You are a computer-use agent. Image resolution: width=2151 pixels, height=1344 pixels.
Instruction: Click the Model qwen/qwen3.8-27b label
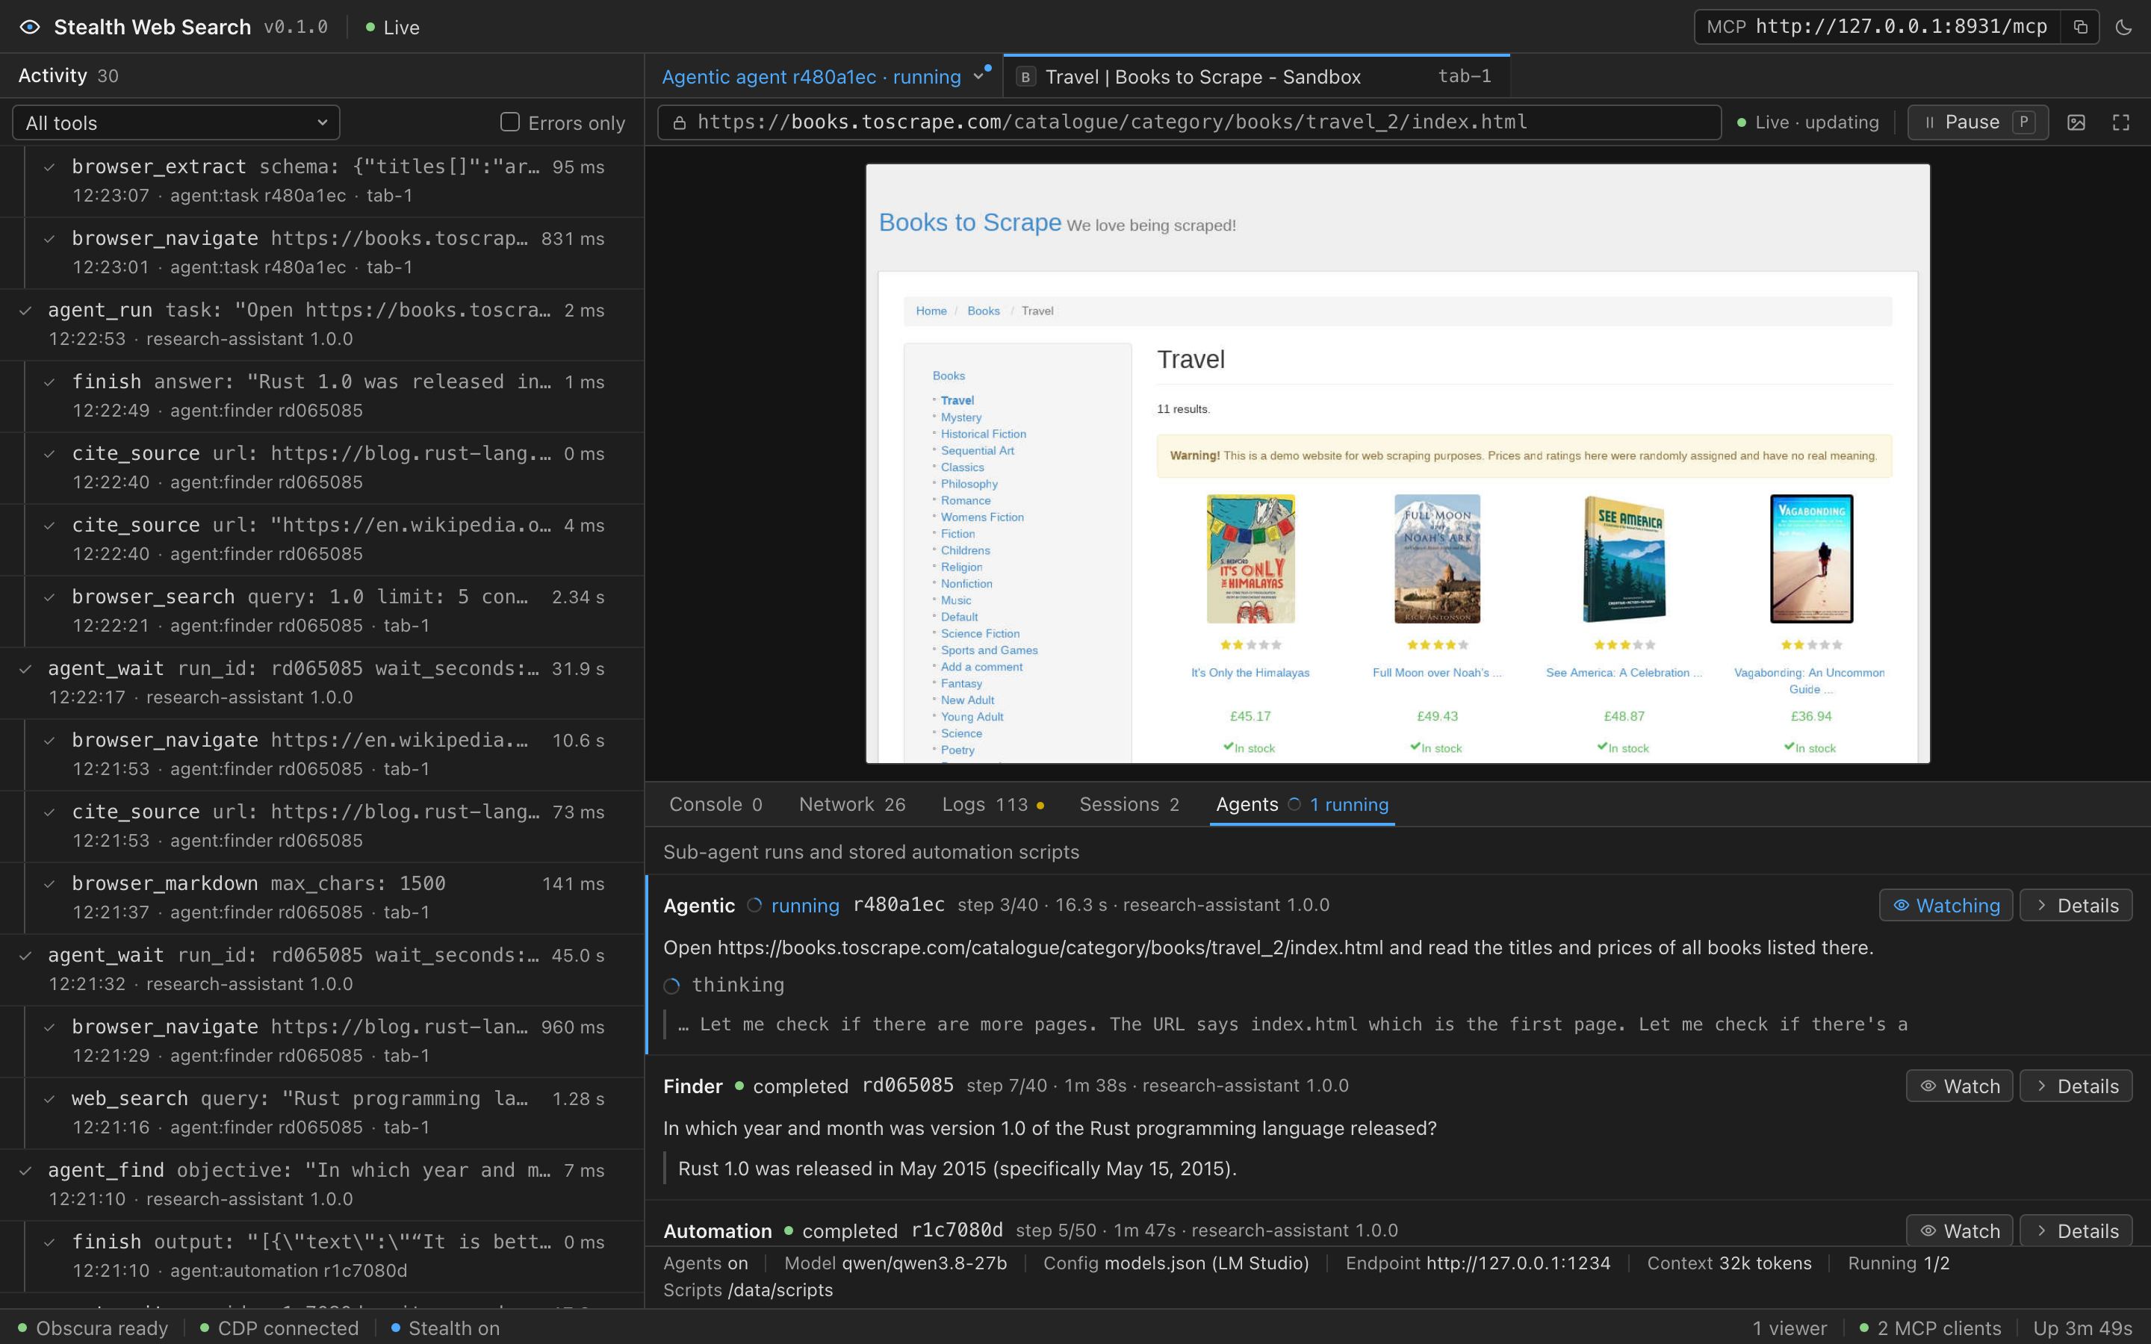click(x=895, y=1263)
